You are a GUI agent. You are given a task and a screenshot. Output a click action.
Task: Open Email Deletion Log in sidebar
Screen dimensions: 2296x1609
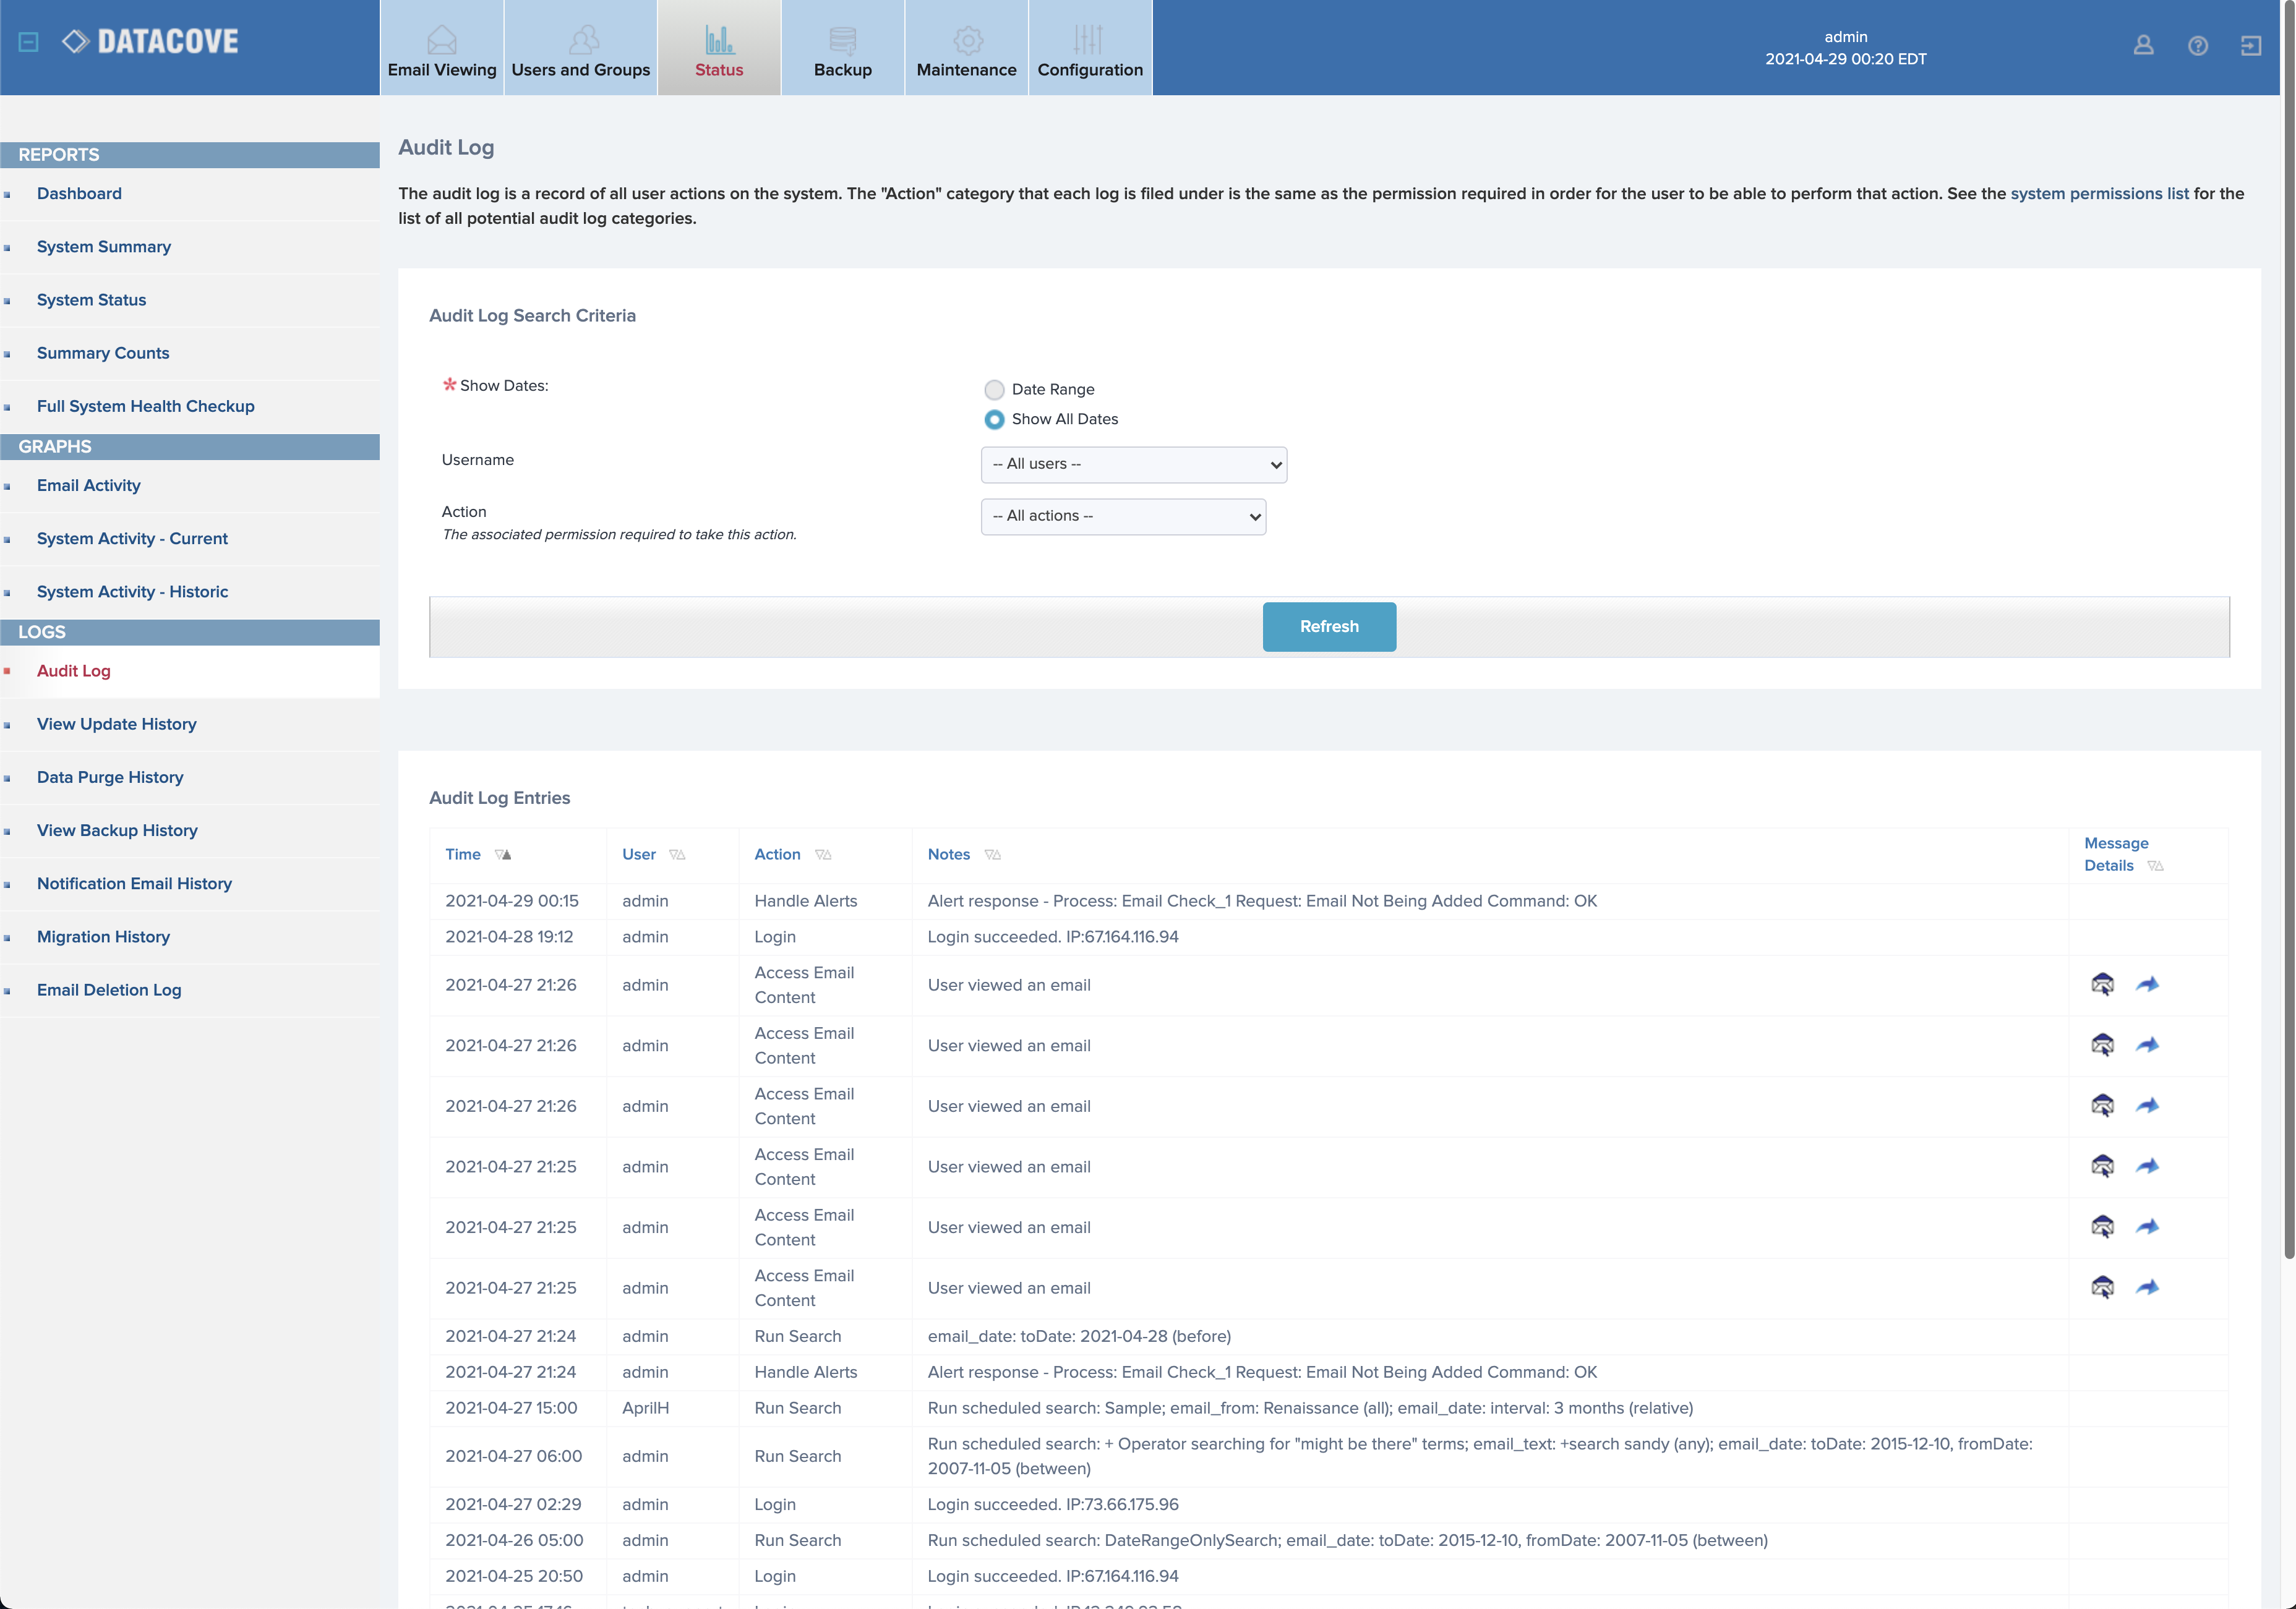click(109, 990)
